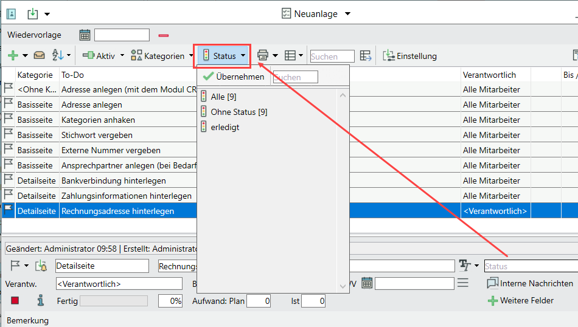
Task: Click the calendar icon next to Wiedervorlage
Action: [85, 35]
